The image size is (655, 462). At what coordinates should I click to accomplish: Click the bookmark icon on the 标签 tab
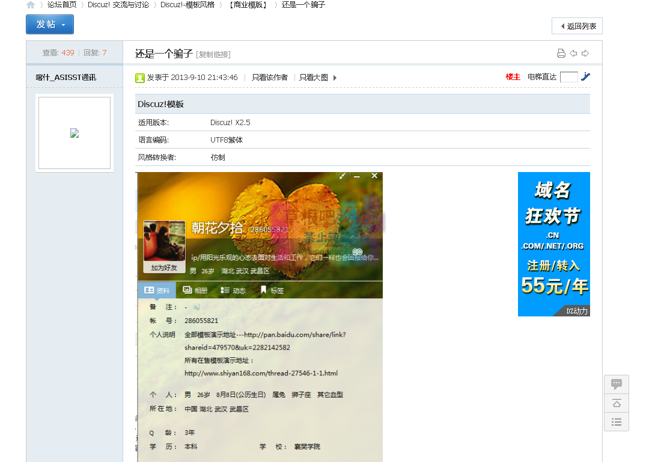coord(264,290)
